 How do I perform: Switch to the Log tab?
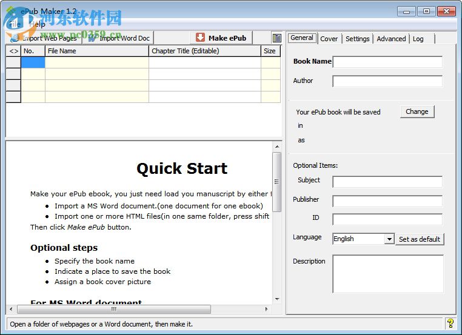(418, 39)
